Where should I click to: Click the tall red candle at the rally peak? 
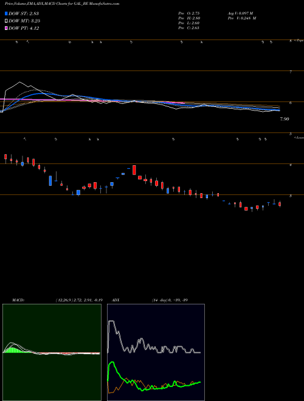pos(134,170)
